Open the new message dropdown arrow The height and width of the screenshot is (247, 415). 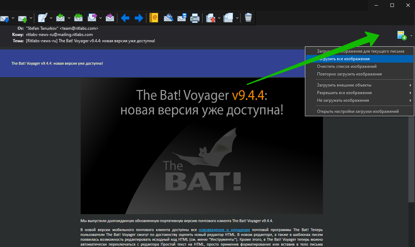51,18
